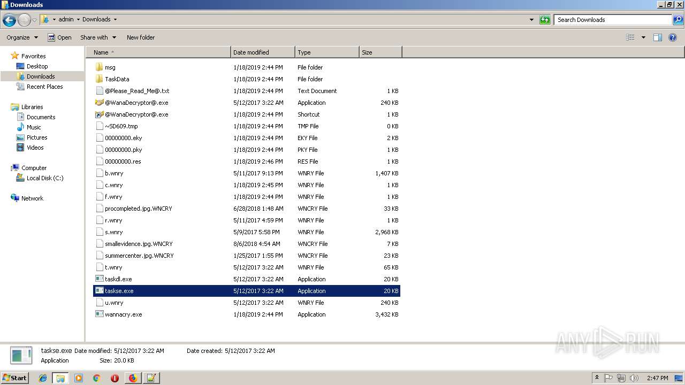The height and width of the screenshot is (385, 685).
Task: Open Firefox from the taskbar
Action: click(133, 378)
